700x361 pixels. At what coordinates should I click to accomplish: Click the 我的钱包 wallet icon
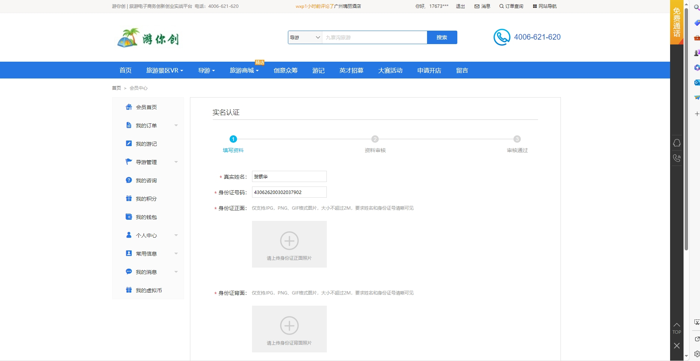pyautogui.click(x=129, y=217)
